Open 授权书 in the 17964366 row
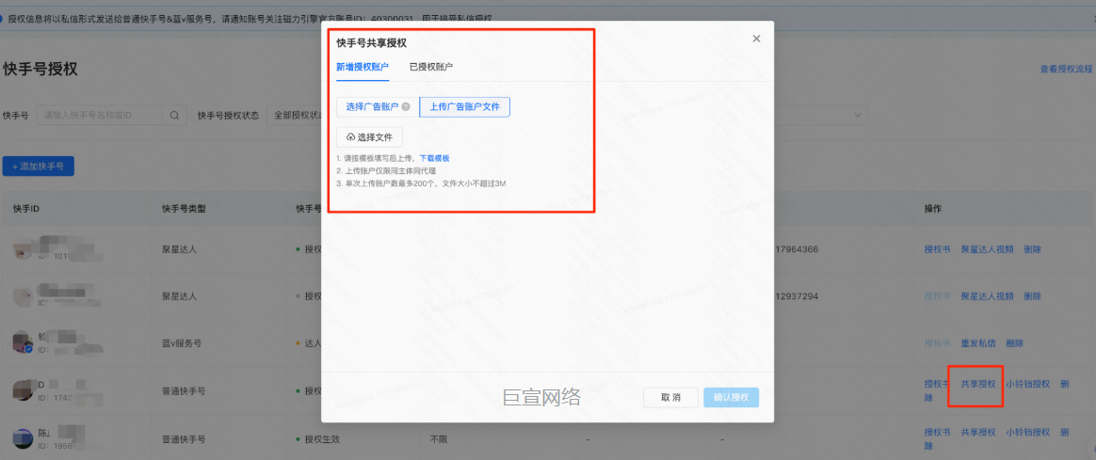 [x=937, y=249]
